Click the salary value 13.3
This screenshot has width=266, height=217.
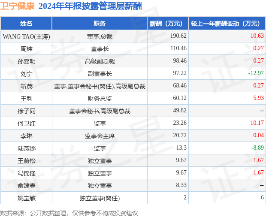181,148
